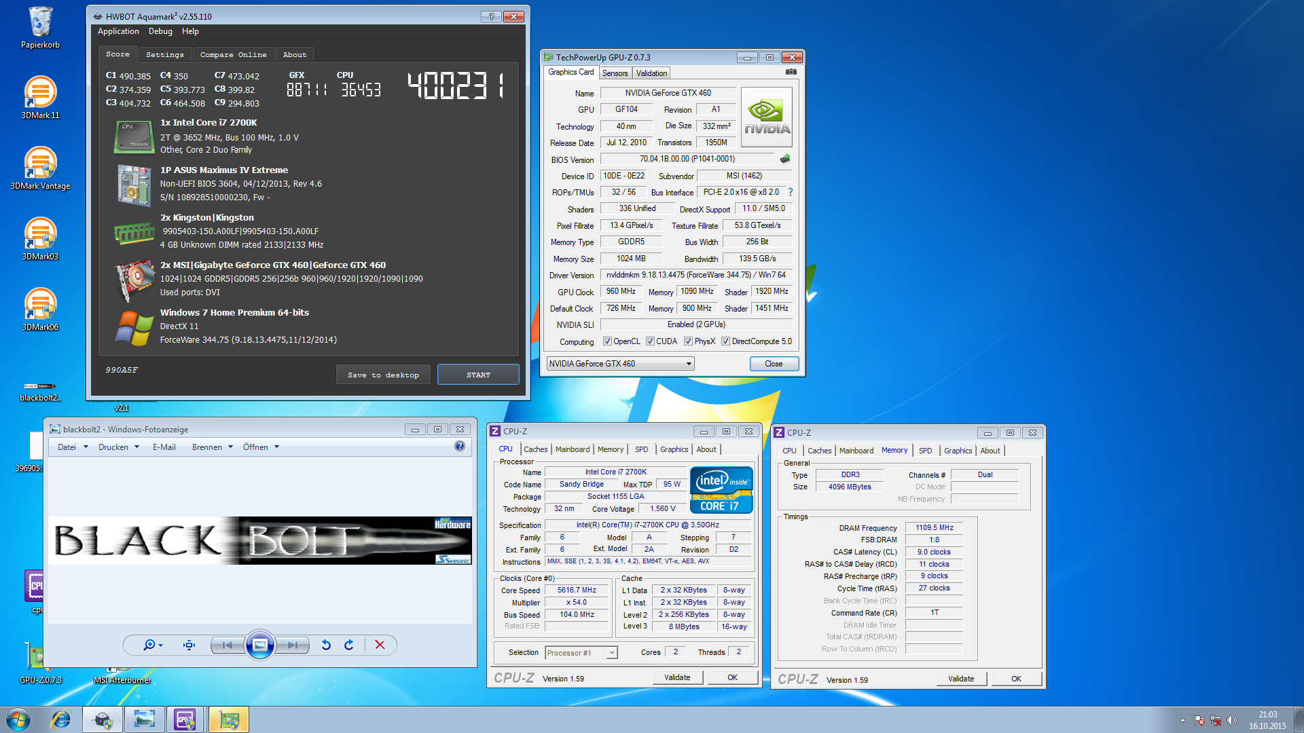Rotate image counterclockwise in photo viewer
This screenshot has width=1304, height=733.
coord(326,645)
